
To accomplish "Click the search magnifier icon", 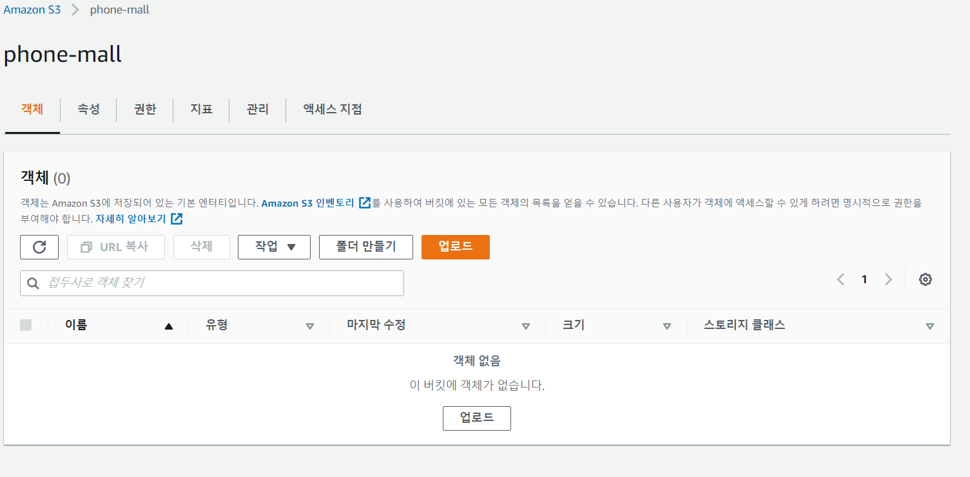I will [x=34, y=283].
